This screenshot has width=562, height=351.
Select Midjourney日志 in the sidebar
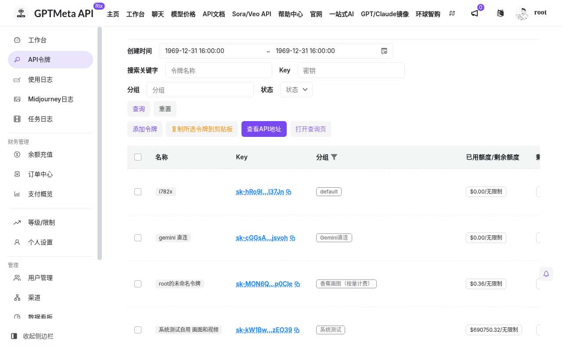tap(50, 99)
